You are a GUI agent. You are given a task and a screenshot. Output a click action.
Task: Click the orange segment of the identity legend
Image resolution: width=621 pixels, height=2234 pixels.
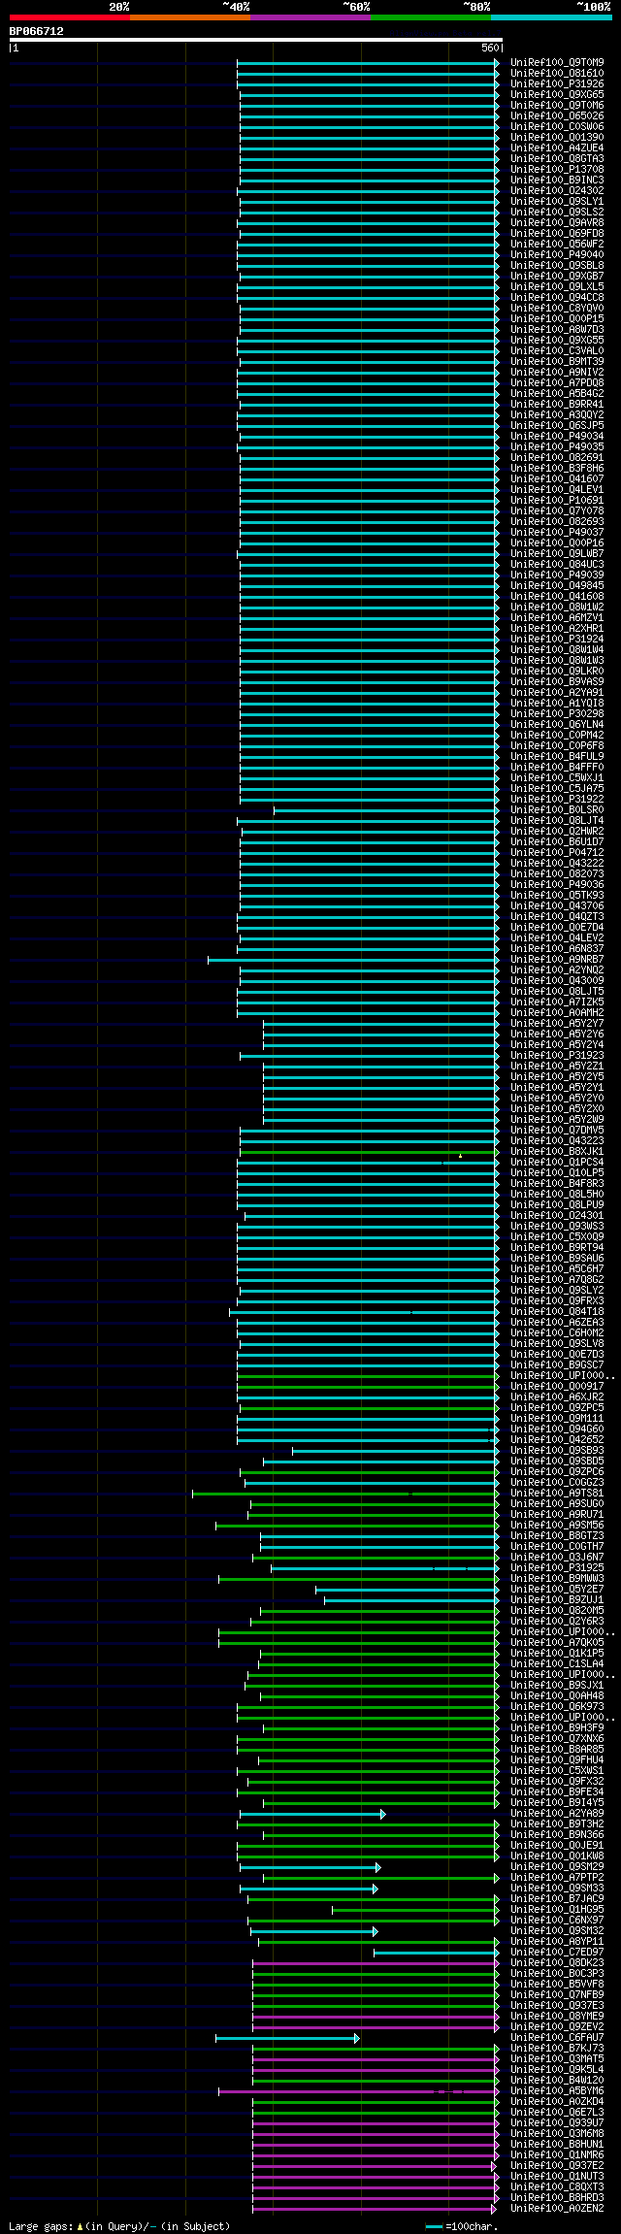pyautogui.click(x=189, y=17)
